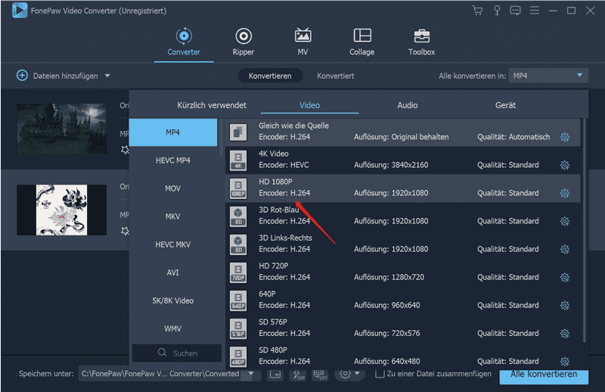The image size is (605, 392).
Task: Enable Zu einer Datei zusammenfügen checkbox
Action: click(x=380, y=374)
